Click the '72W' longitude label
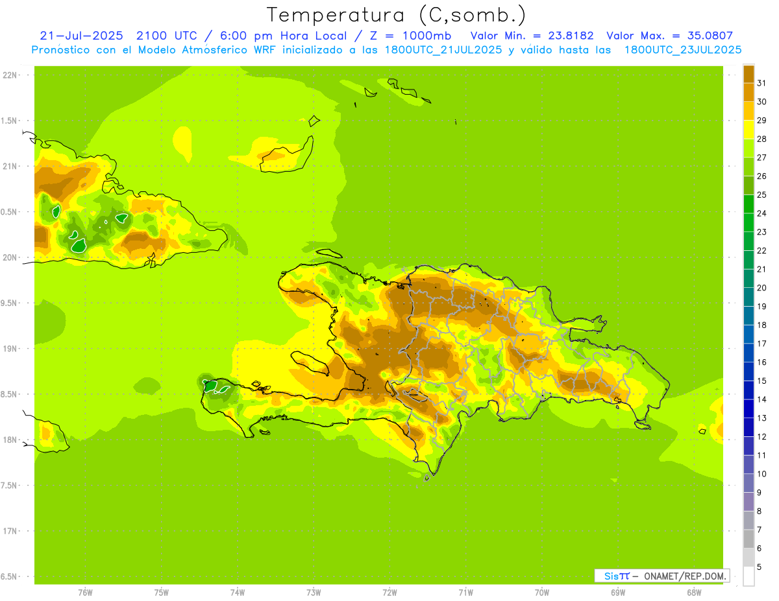 click(389, 593)
